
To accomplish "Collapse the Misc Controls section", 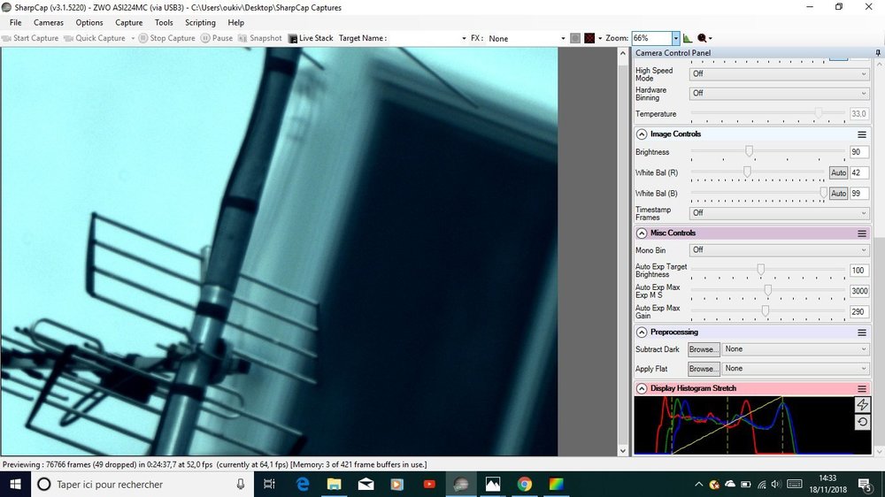I will [x=642, y=233].
